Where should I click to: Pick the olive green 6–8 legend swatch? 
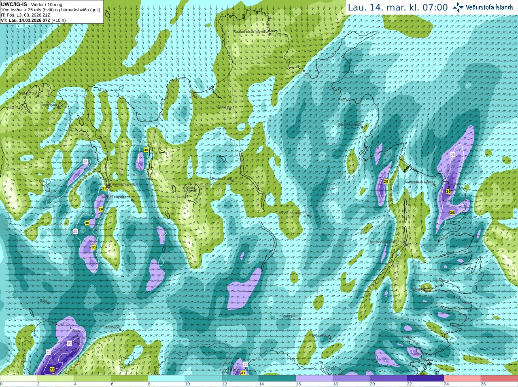pyautogui.click(x=129, y=379)
